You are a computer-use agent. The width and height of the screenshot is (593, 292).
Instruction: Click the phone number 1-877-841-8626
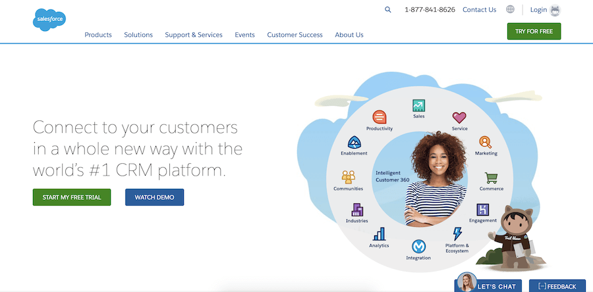tap(430, 10)
